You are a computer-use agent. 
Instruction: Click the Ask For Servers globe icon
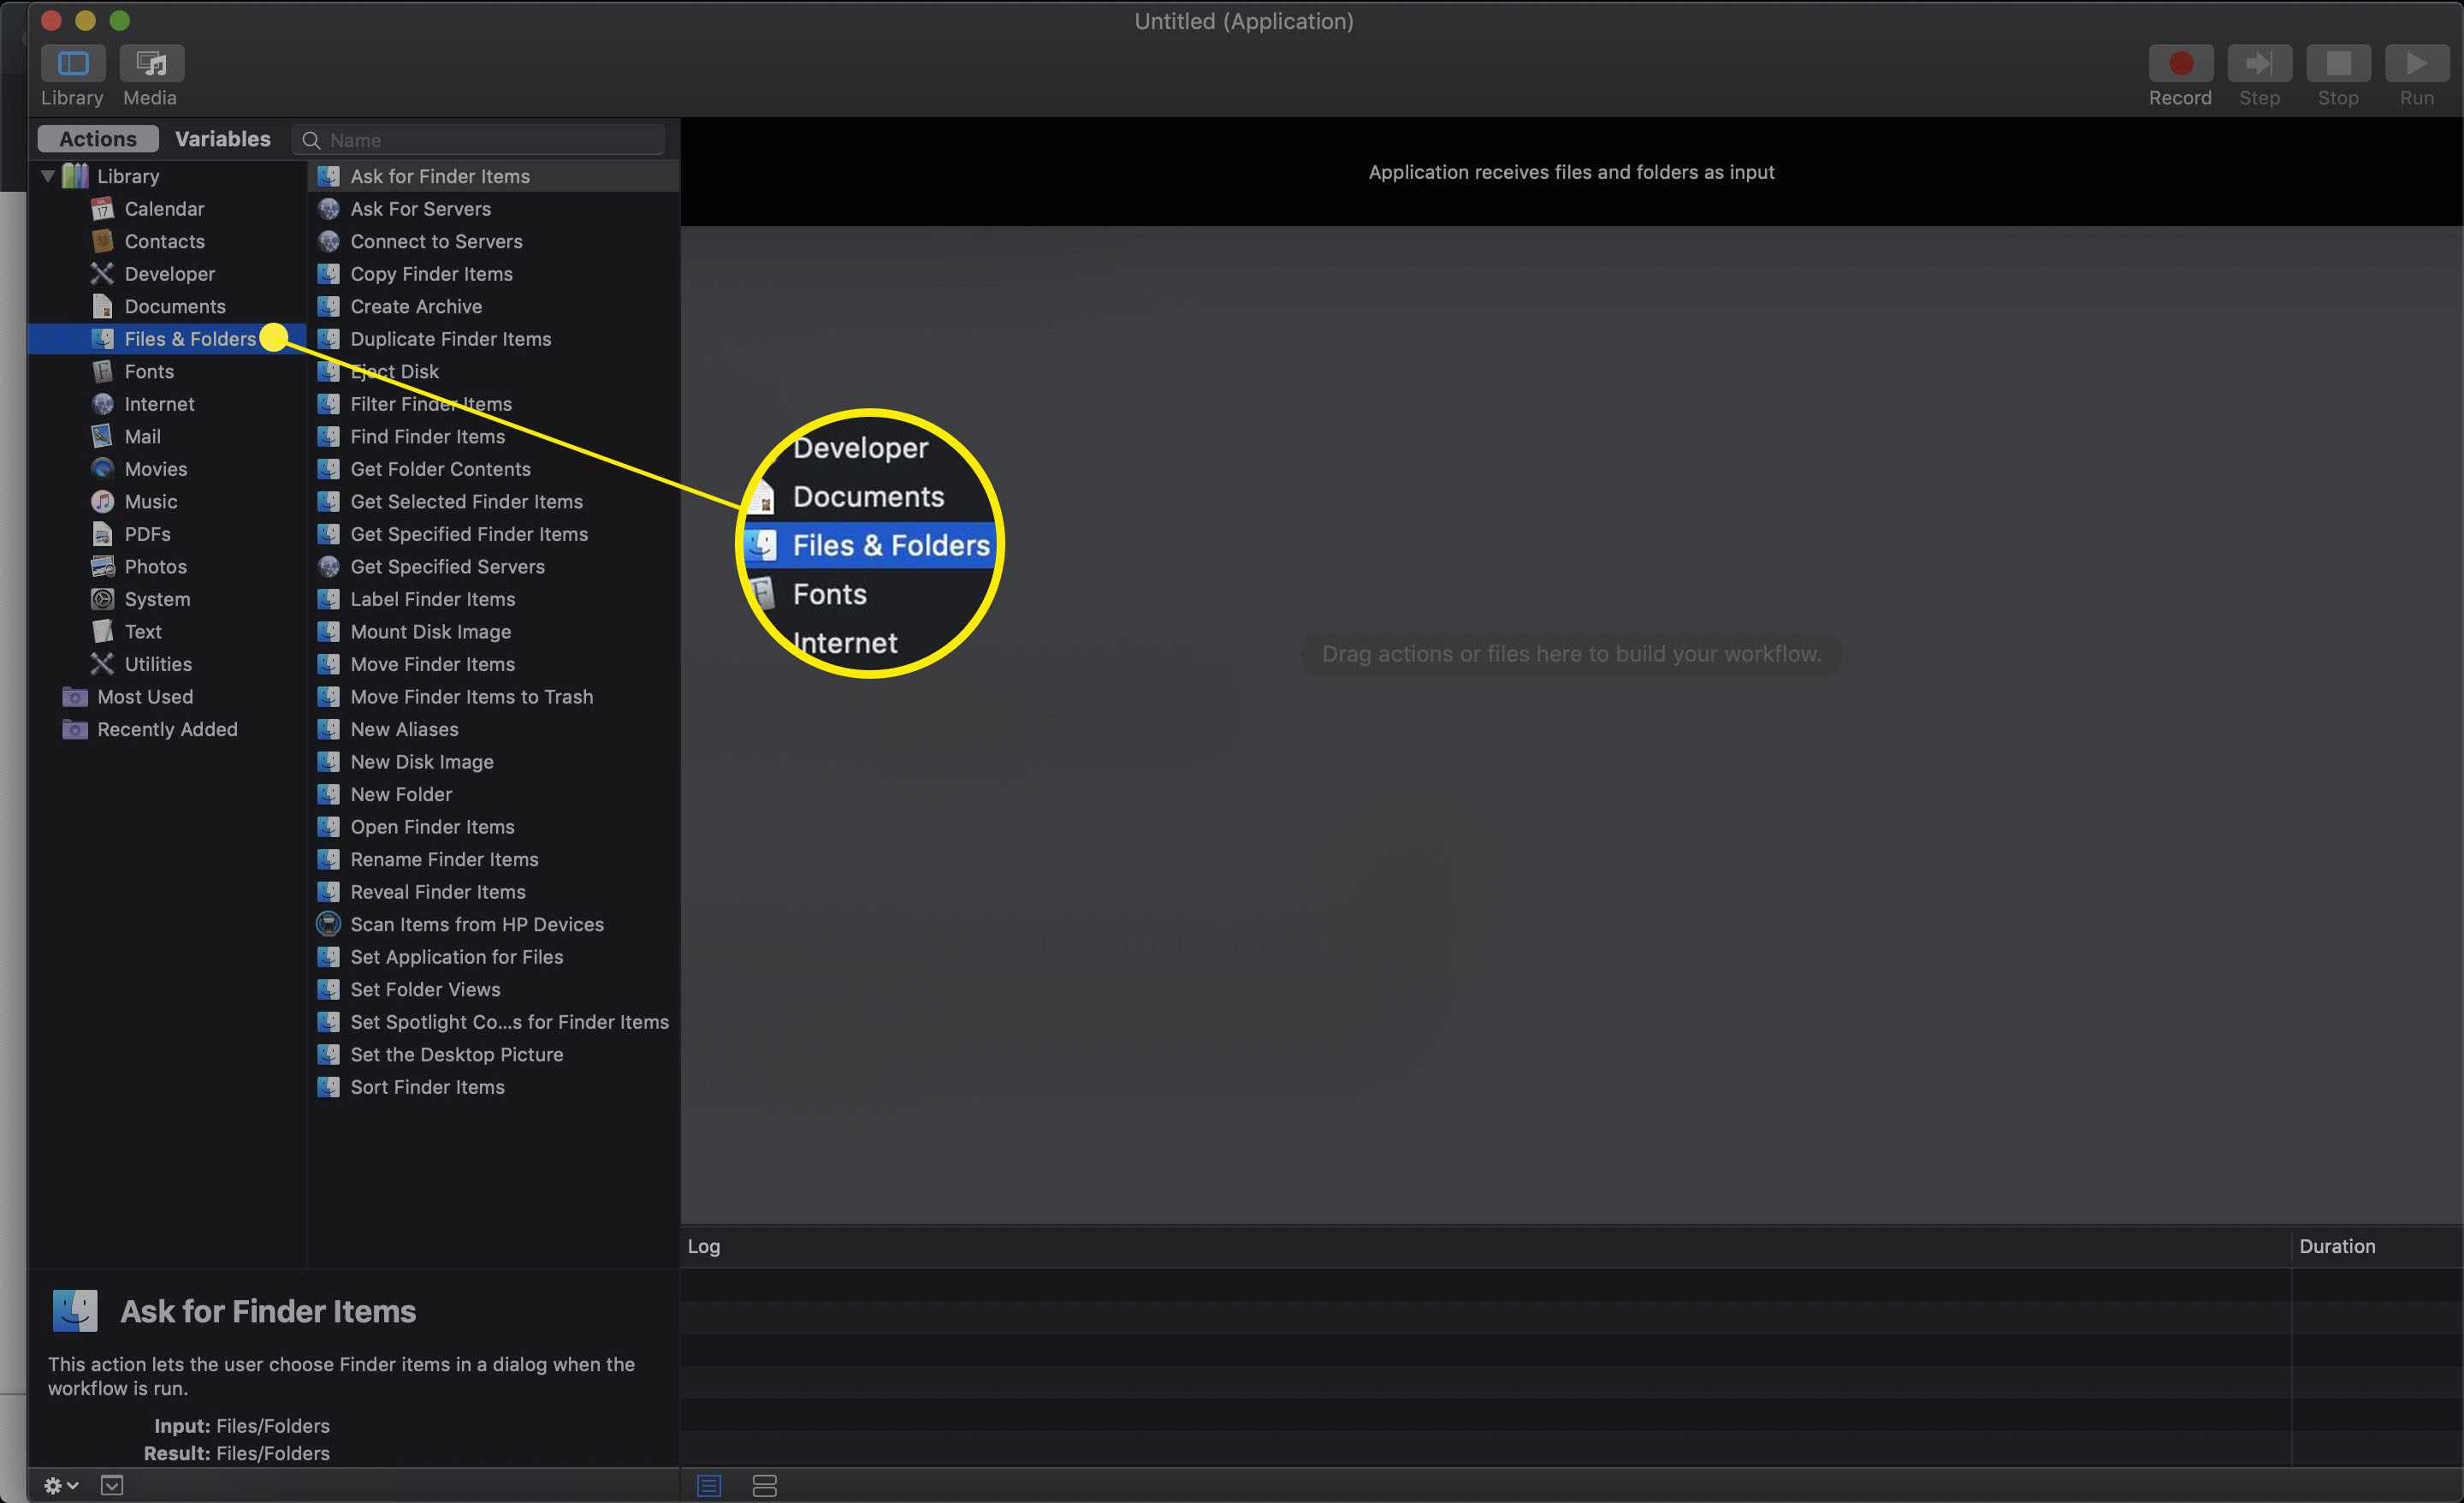[328, 208]
